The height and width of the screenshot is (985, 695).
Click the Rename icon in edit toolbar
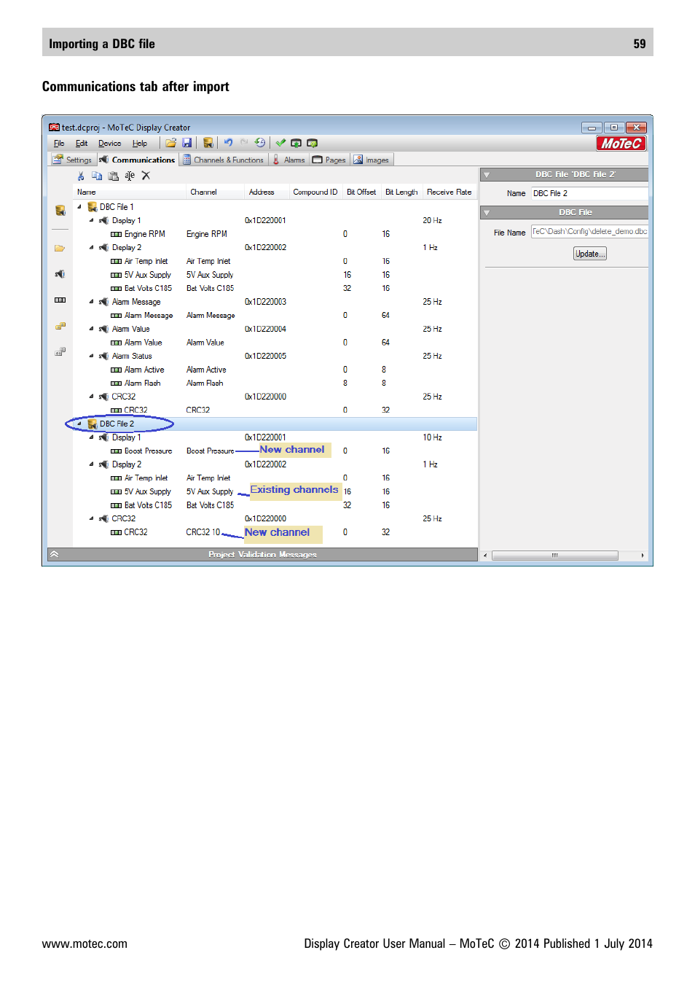click(x=130, y=176)
